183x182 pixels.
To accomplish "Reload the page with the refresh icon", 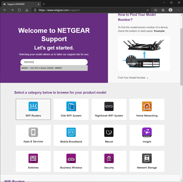I will click(20, 10).
